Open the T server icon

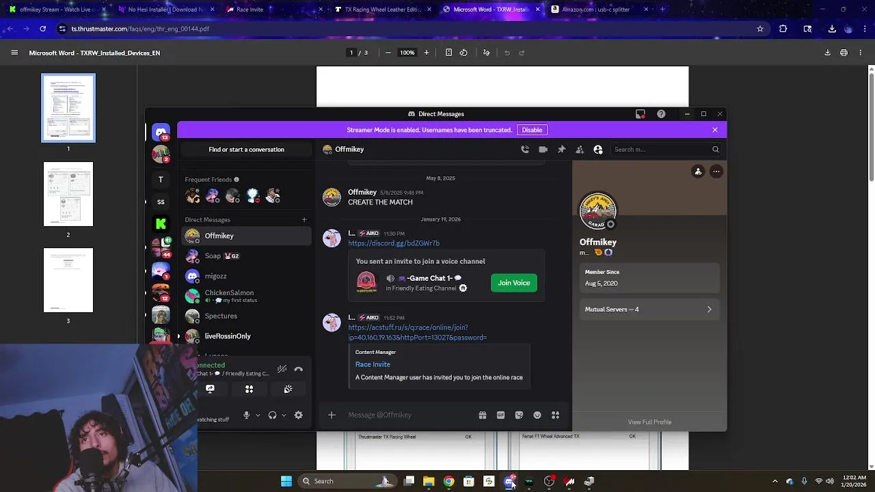(x=161, y=180)
